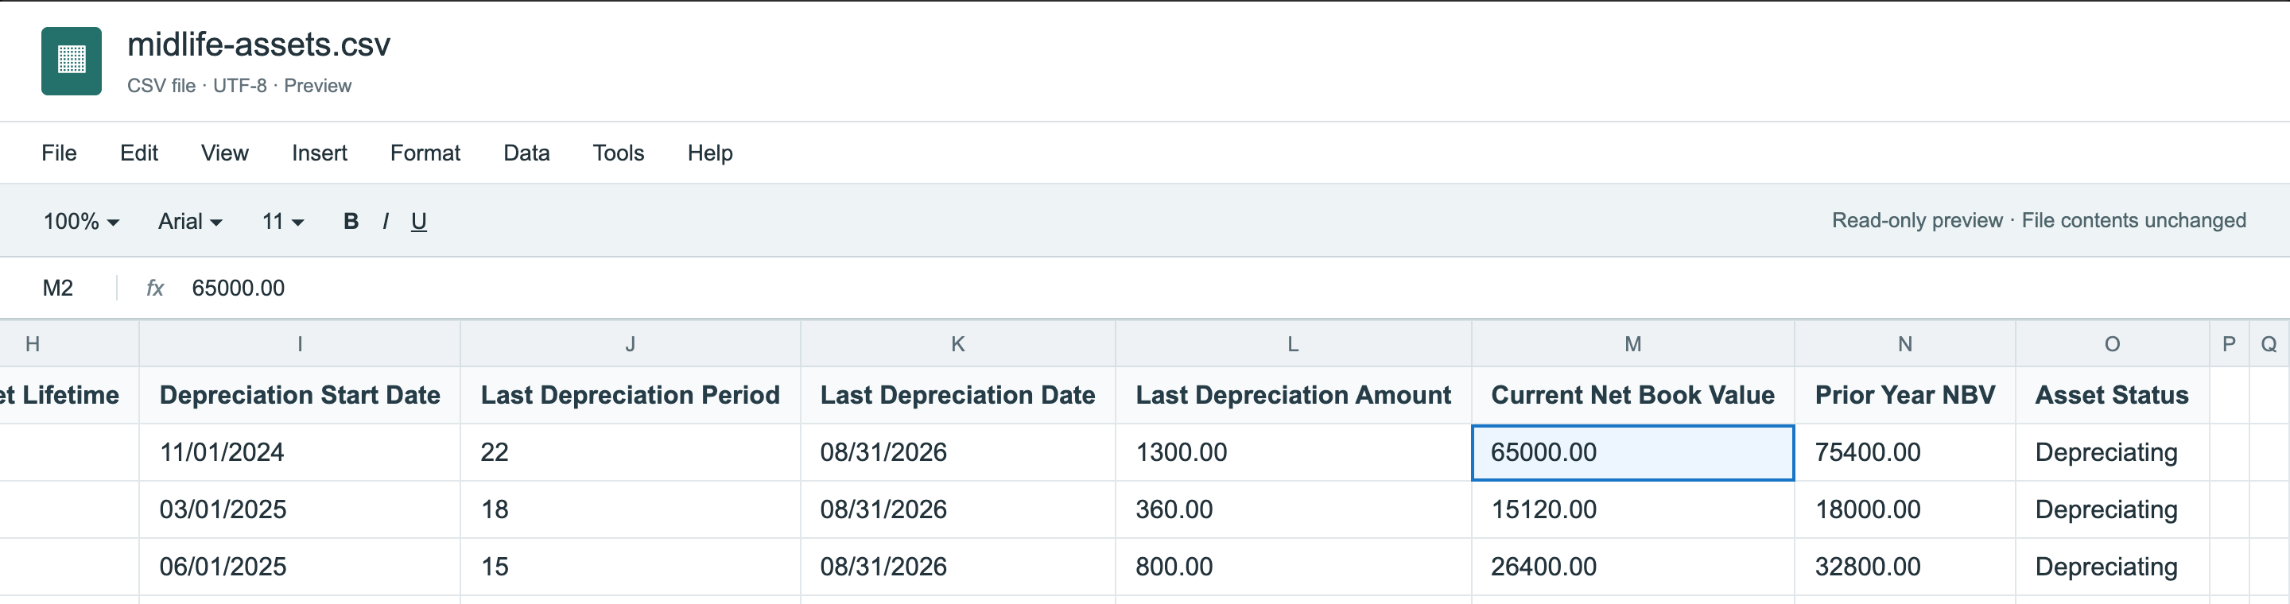Click the file name midlife-assets.csv
2290x604 pixels.
(258, 45)
